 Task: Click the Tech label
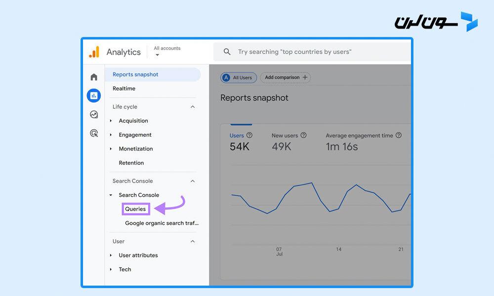pos(125,269)
